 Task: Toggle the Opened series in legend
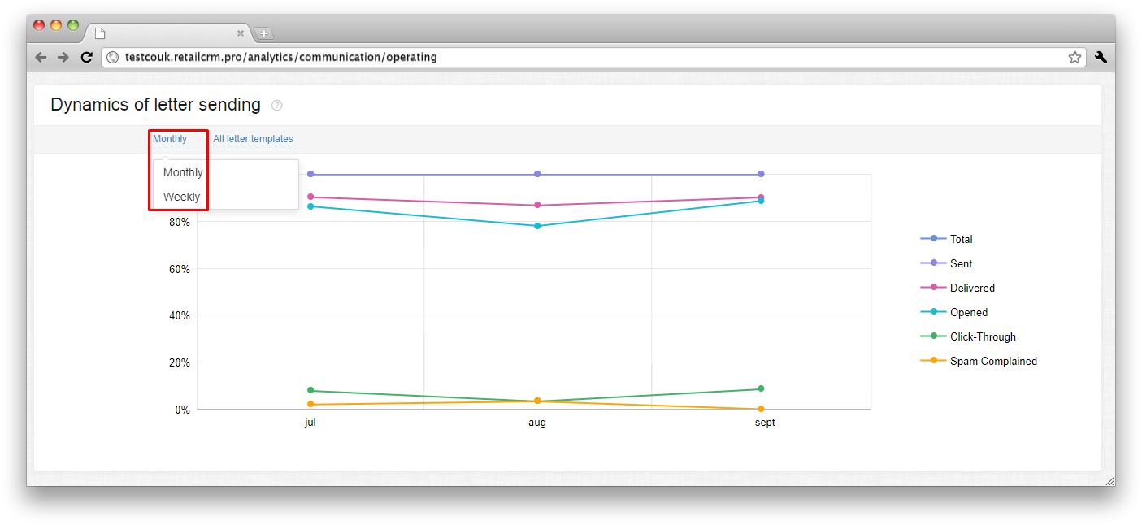tap(954, 312)
